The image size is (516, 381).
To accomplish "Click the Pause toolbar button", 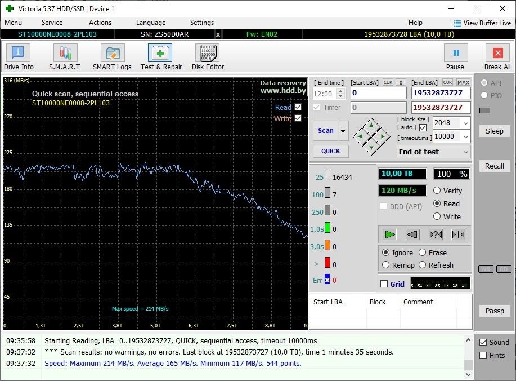I will 455,57.
